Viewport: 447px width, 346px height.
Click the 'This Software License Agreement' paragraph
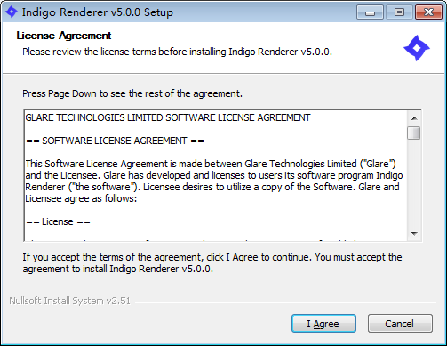[x=214, y=181]
